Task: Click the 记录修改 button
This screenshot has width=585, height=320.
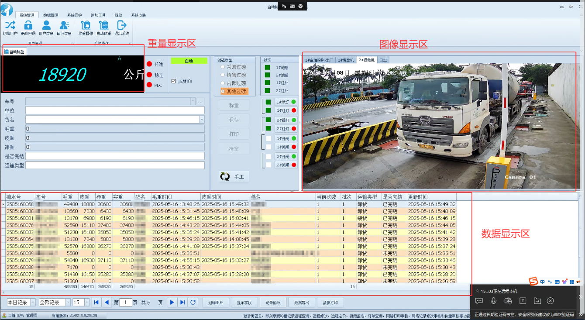Action: click(x=273, y=302)
